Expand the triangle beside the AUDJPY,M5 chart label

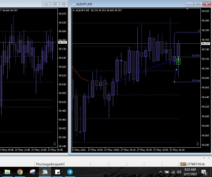(74, 10)
